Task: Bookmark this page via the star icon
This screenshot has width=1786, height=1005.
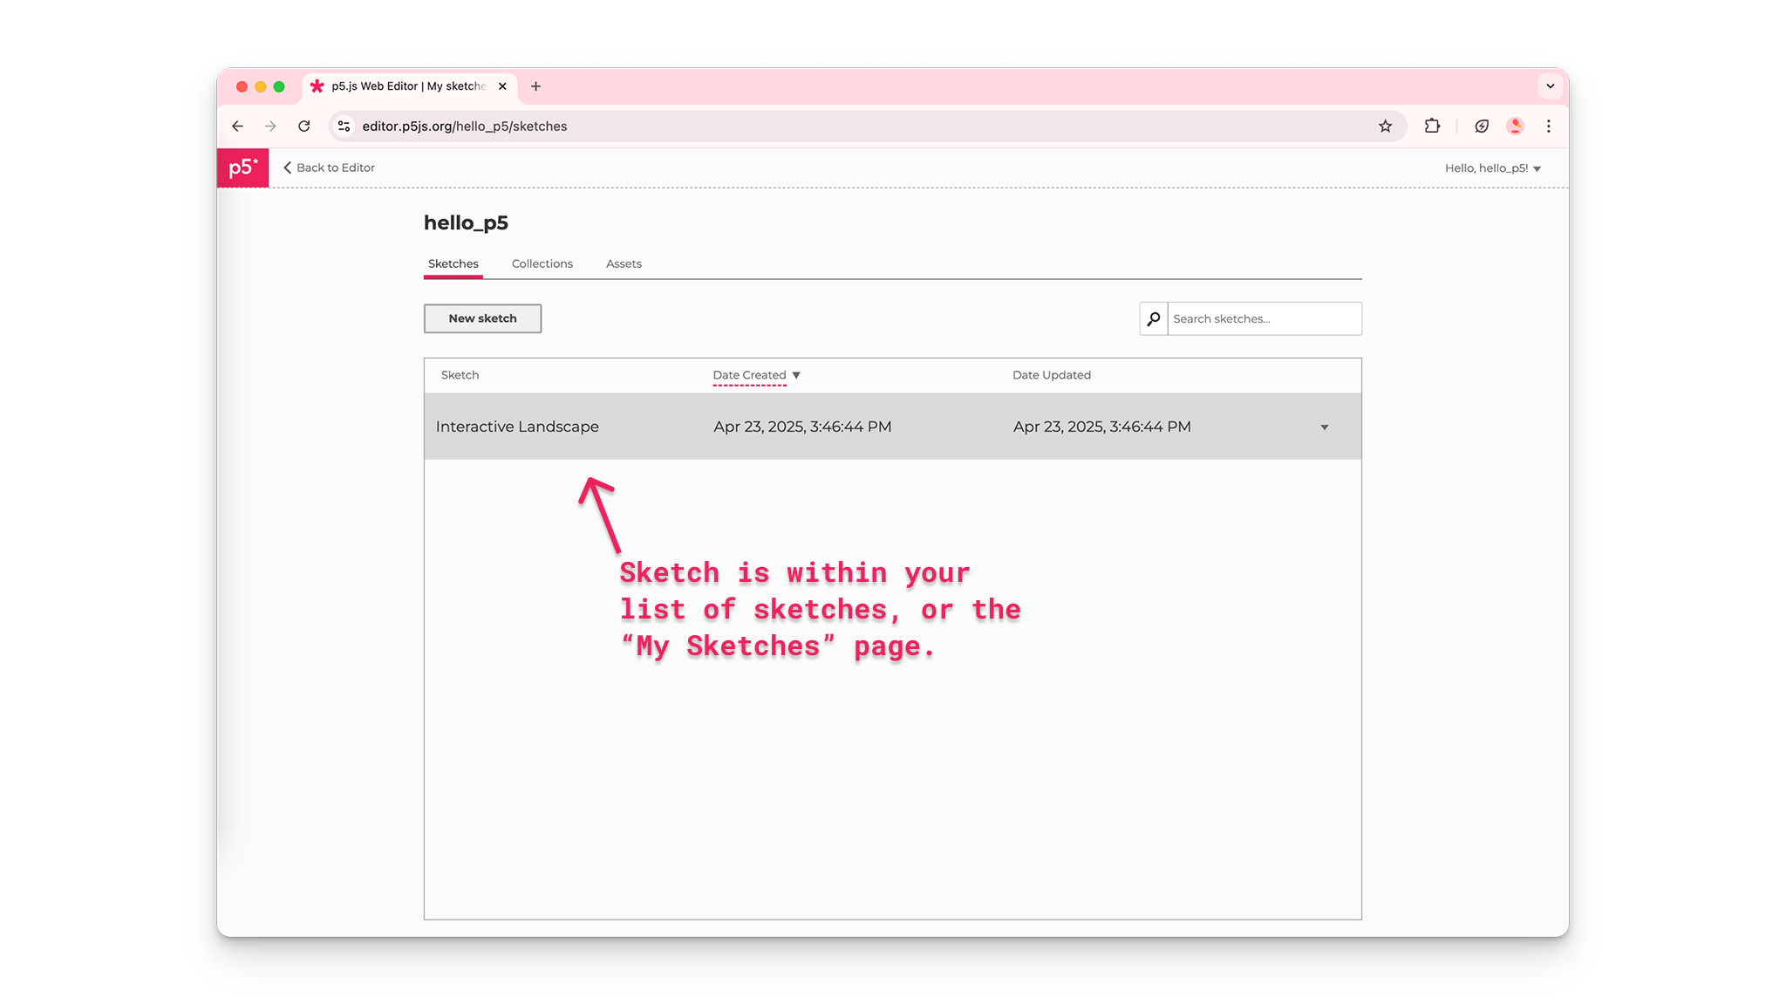Action: point(1385,126)
